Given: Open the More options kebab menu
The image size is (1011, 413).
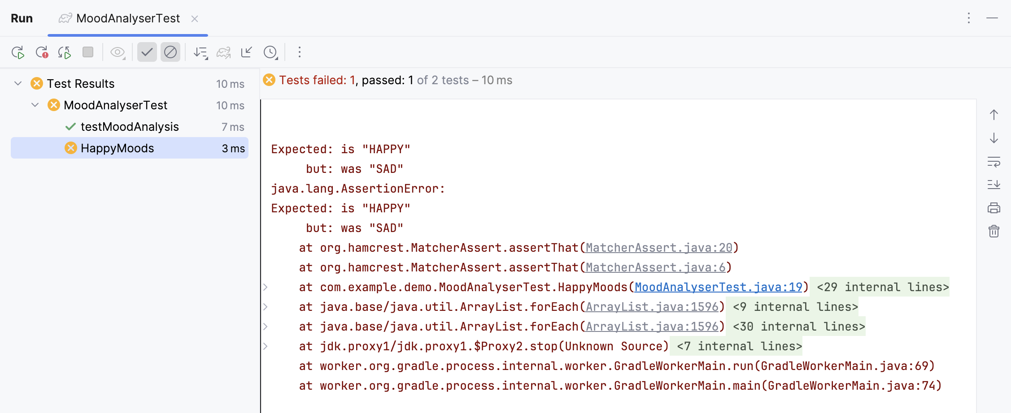Looking at the screenshot, I should [299, 52].
